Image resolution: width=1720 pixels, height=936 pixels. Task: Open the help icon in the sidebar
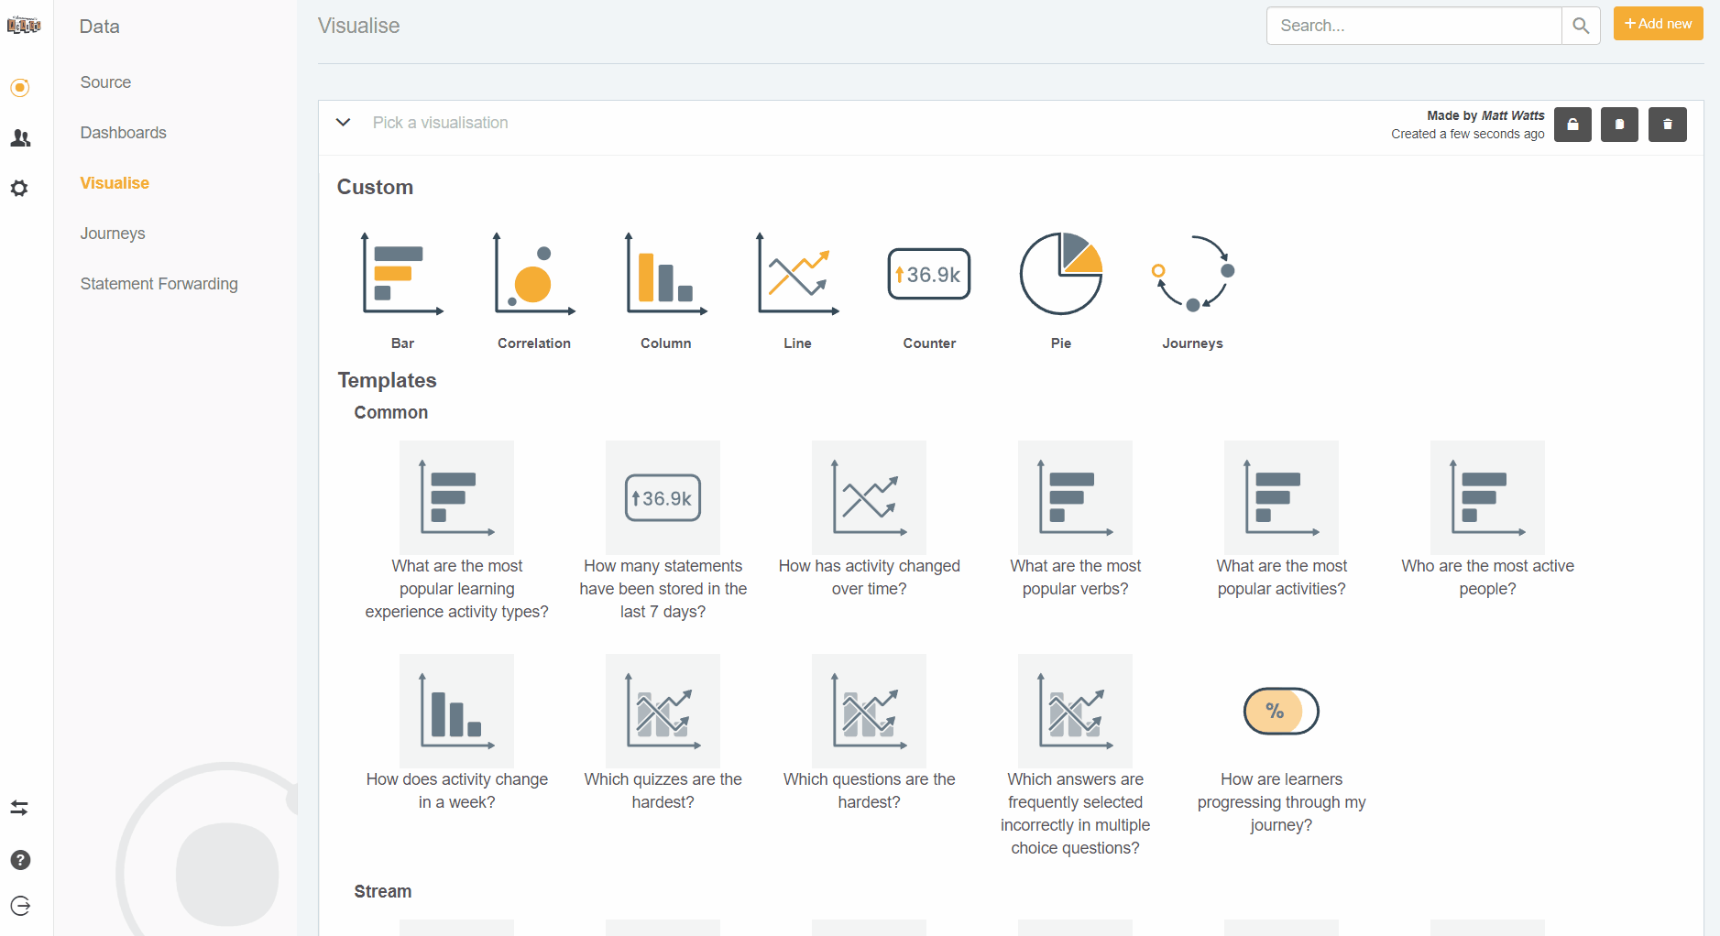click(20, 860)
